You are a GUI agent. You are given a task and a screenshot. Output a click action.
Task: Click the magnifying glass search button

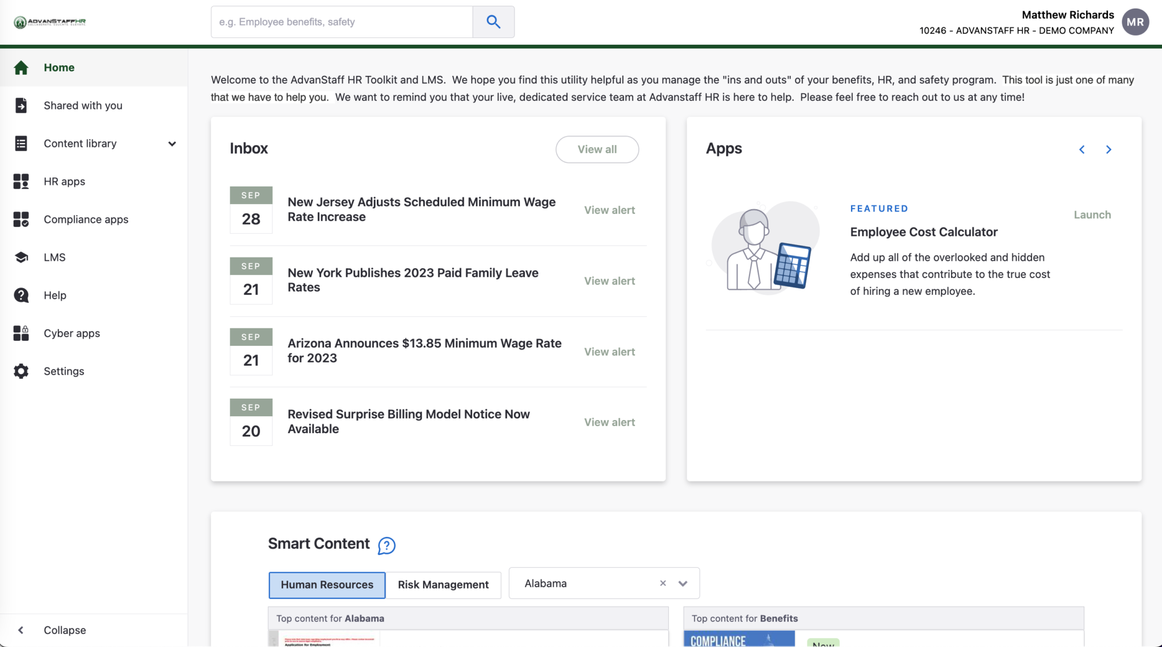pyautogui.click(x=493, y=22)
